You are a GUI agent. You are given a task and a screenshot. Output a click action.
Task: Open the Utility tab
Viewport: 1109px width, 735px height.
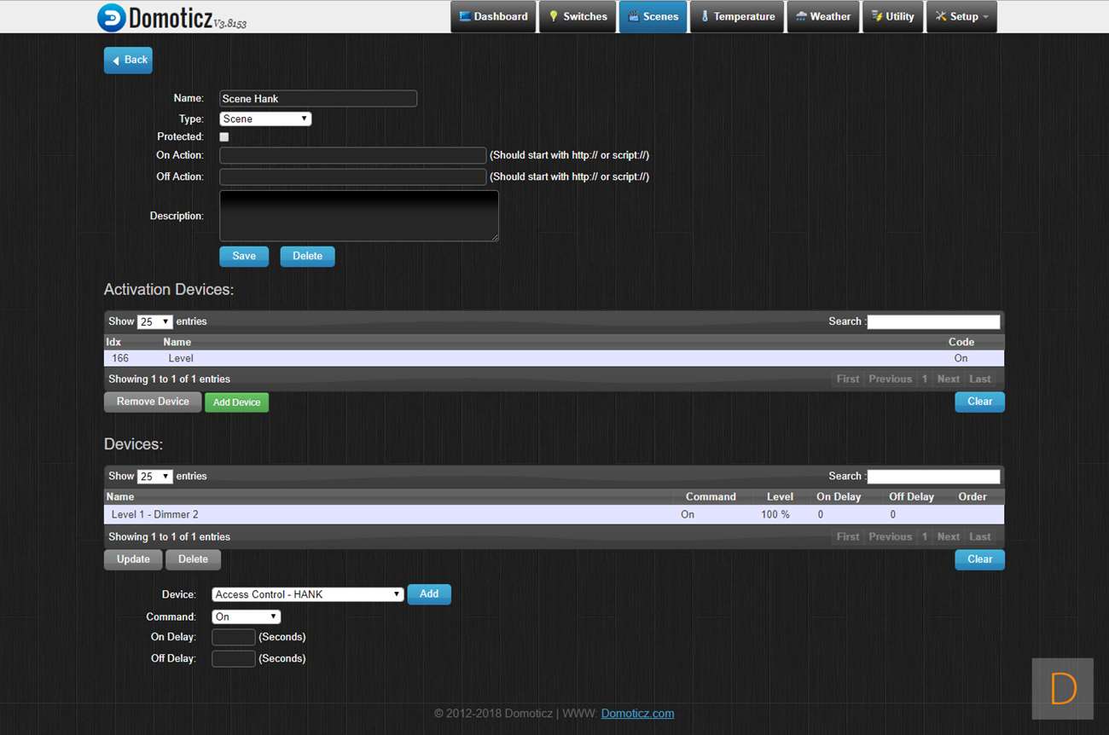click(892, 17)
